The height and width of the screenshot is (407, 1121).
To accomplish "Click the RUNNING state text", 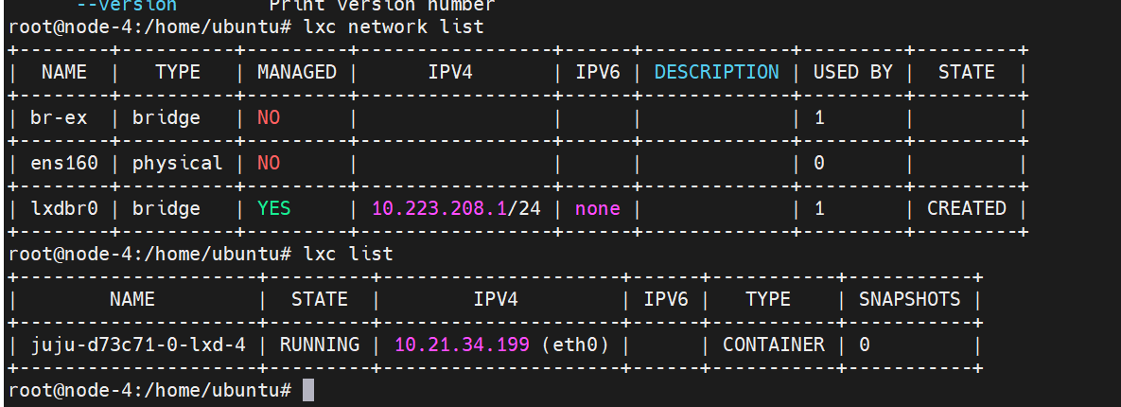I will click(x=319, y=345).
